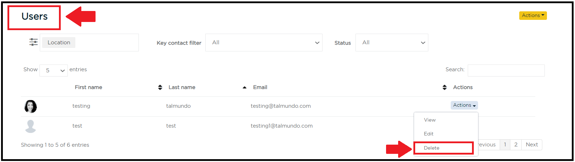Focus the Search input field

pyautogui.click(x=506, y=70)
